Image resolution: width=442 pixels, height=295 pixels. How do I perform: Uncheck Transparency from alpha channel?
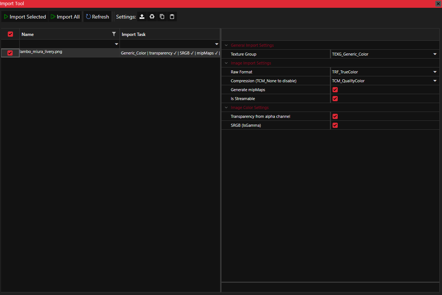point(335,116)
